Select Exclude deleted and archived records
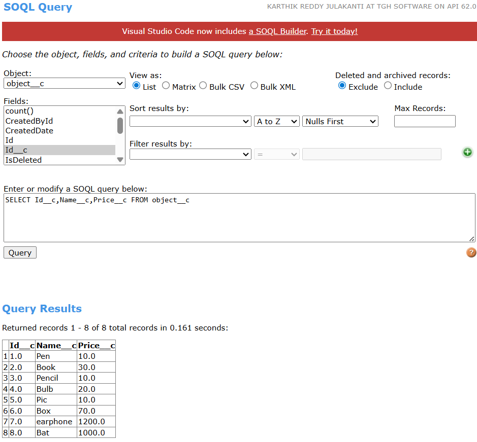477x442 pixels. [x=342, y=86]
